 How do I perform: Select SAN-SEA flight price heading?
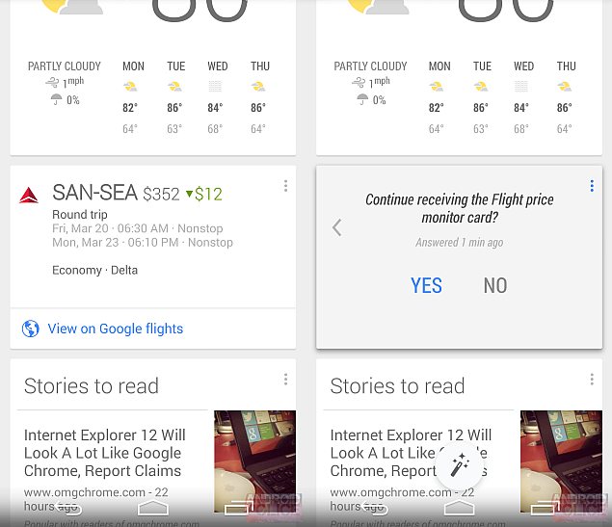[x=137, y=193]
